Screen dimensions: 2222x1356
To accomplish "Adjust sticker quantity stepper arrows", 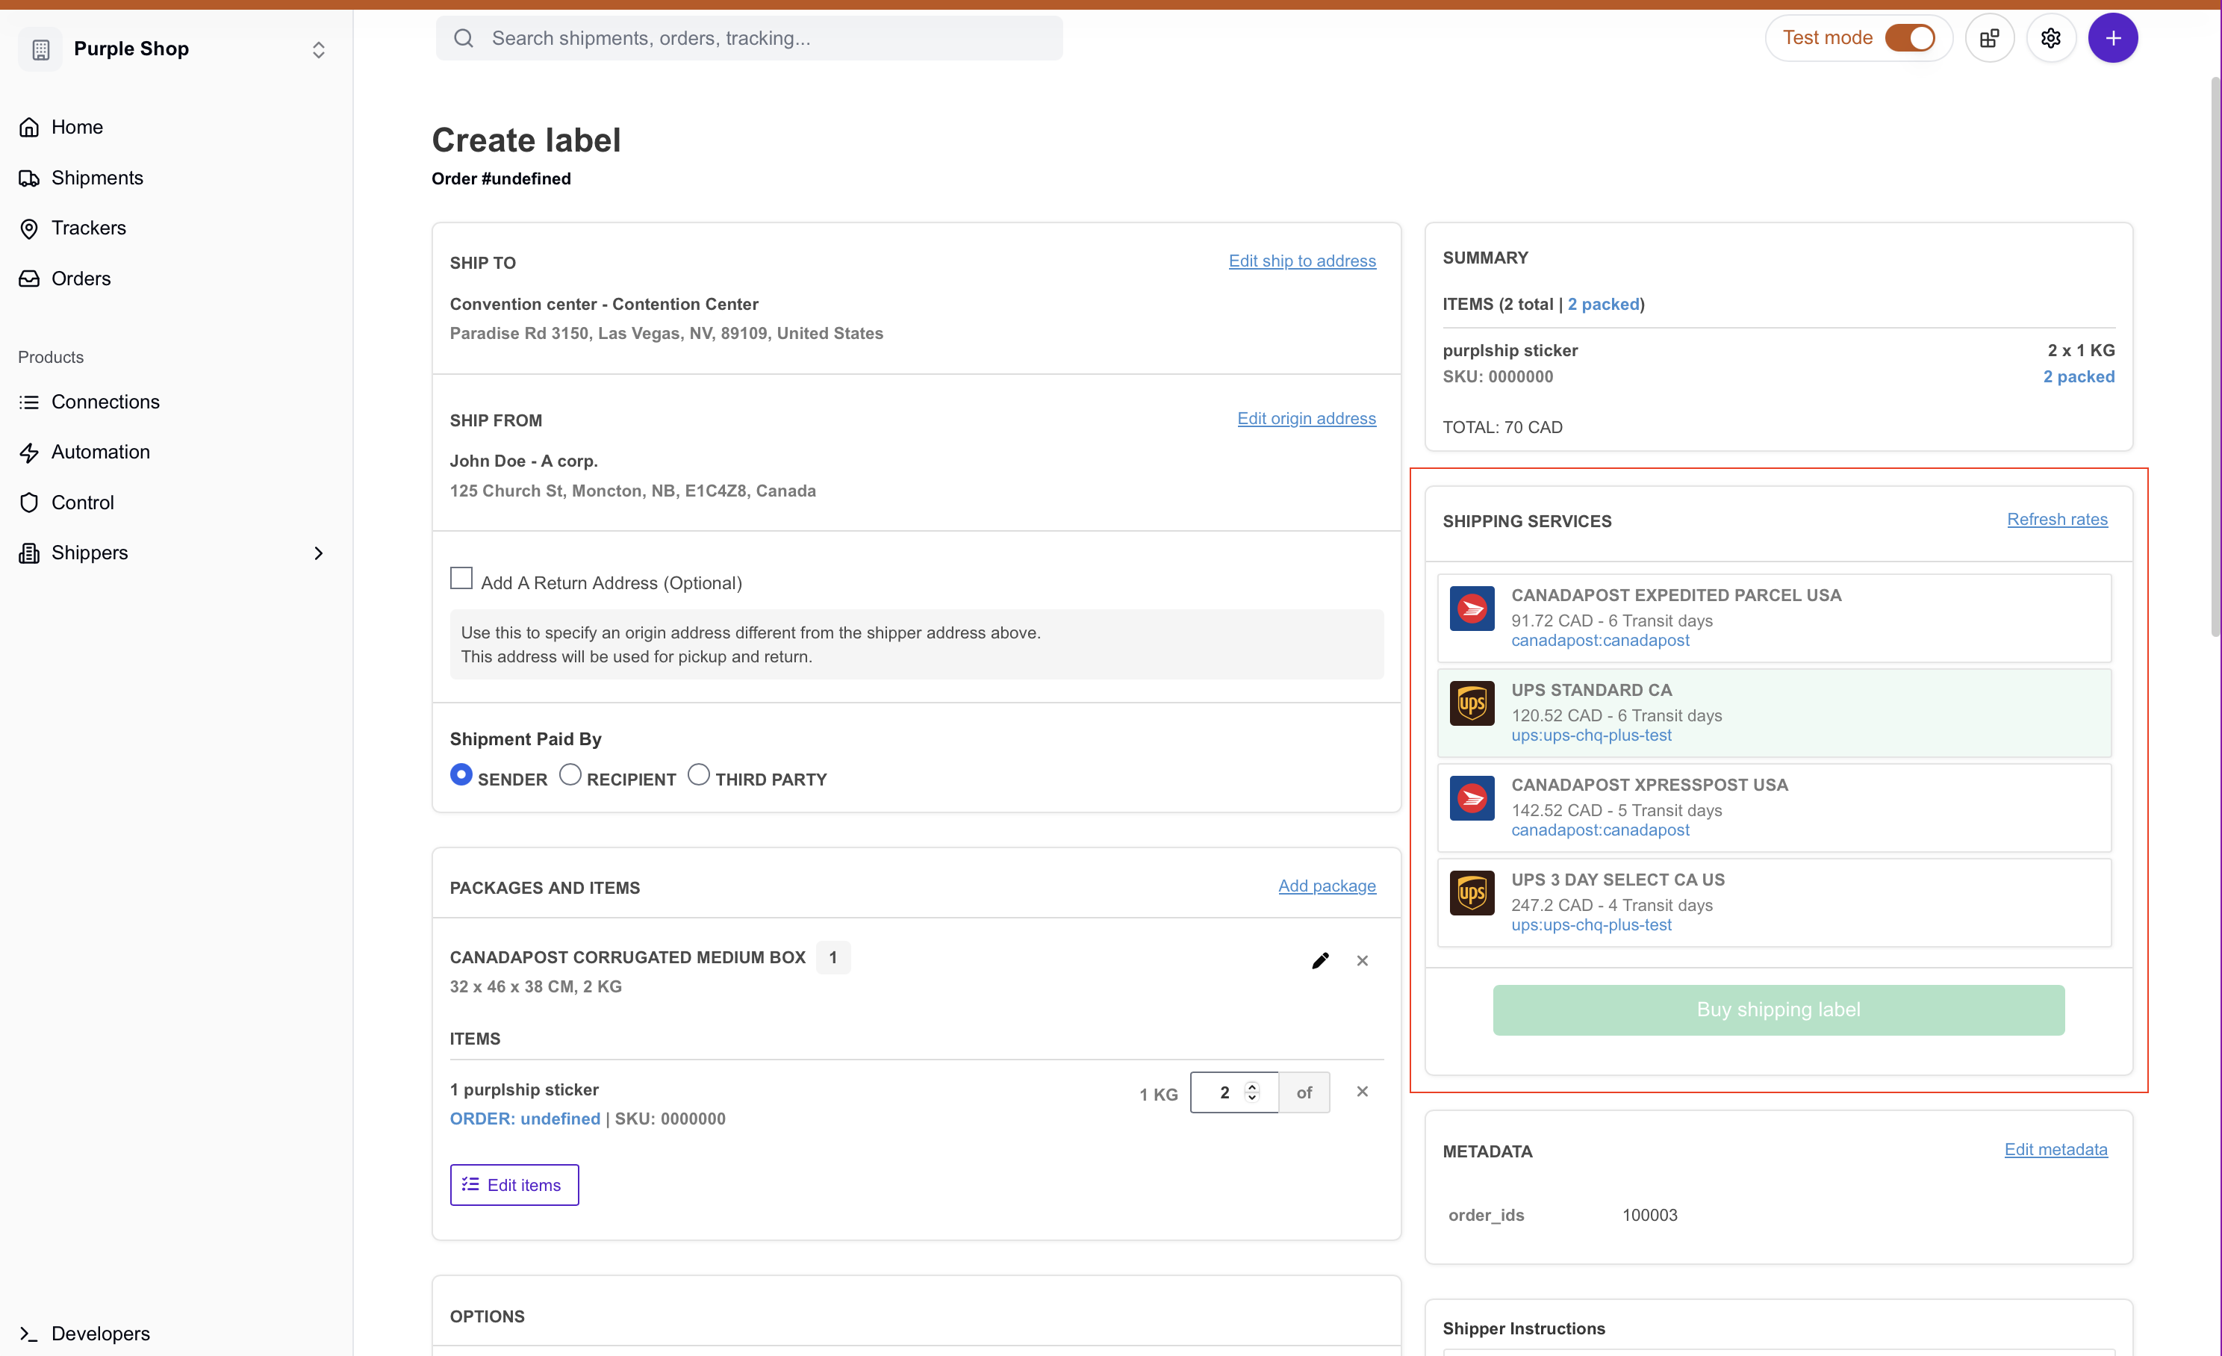I will click(x=1251, y=1092).
